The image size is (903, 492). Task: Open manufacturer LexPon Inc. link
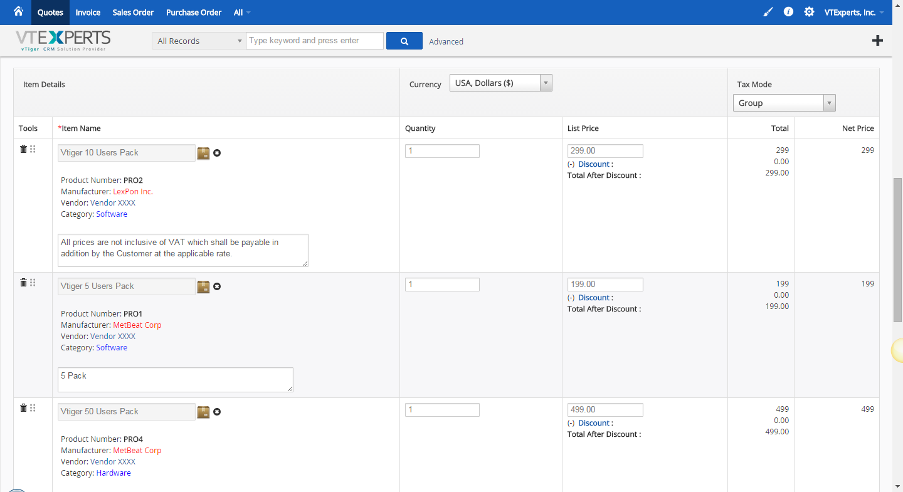tap(133, 192)
